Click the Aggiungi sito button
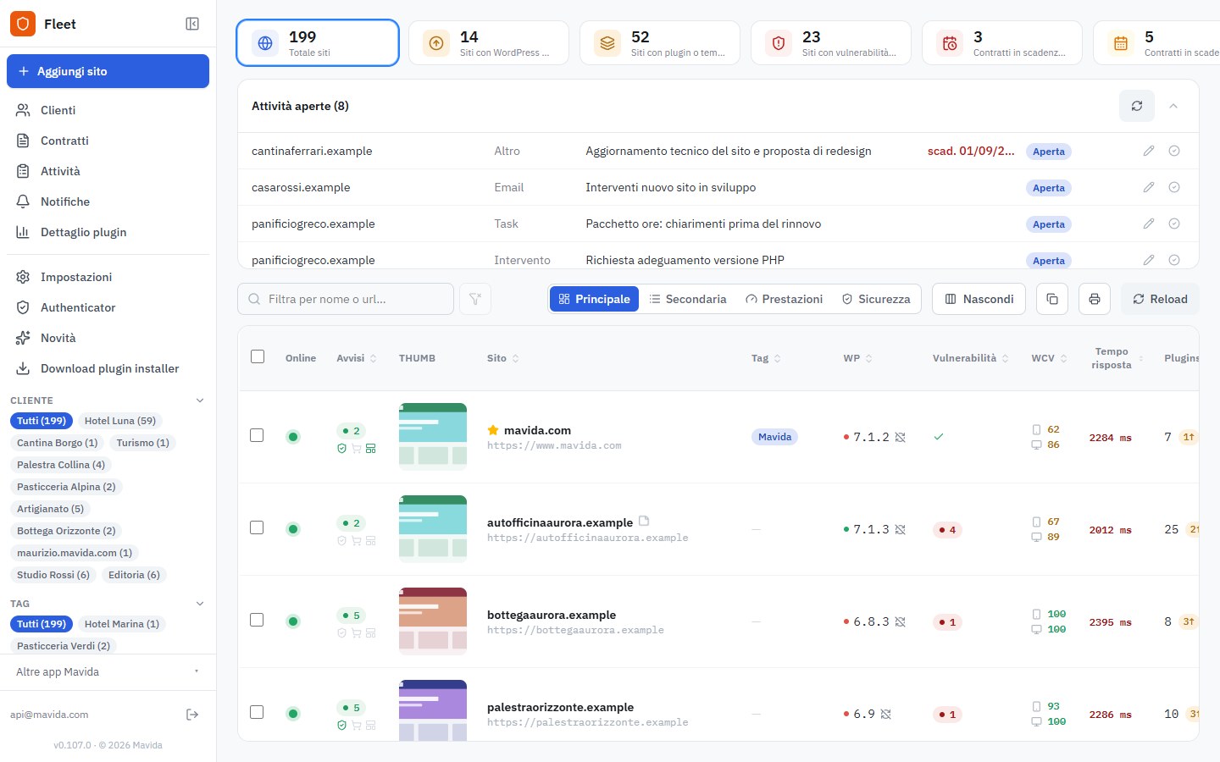 108,71
